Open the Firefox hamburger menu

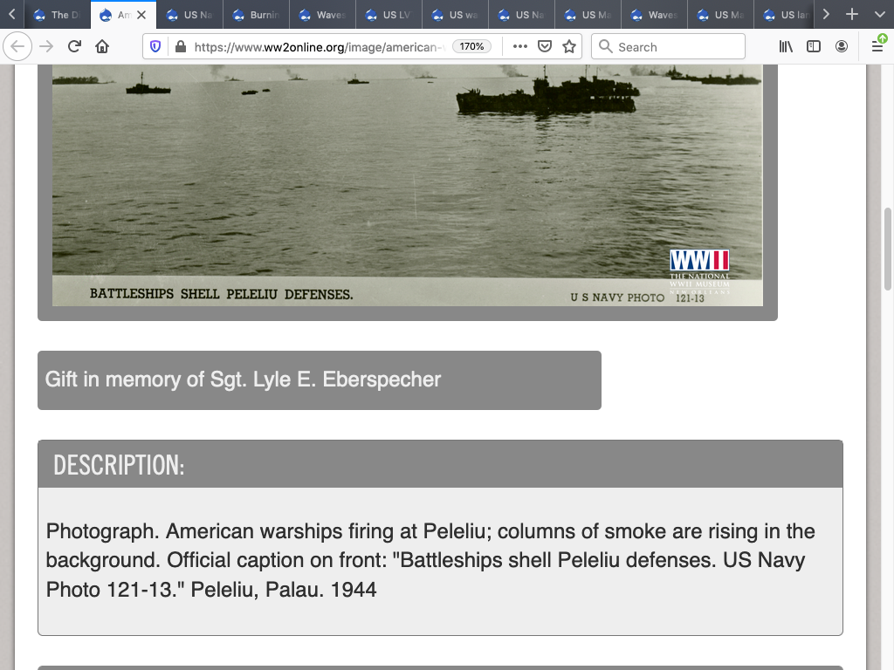877,47
